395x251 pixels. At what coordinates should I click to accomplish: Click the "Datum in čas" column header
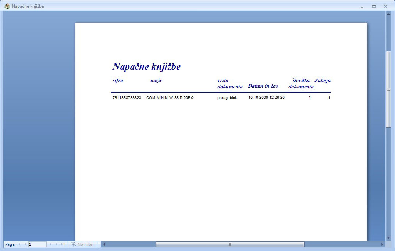[263, 86]
